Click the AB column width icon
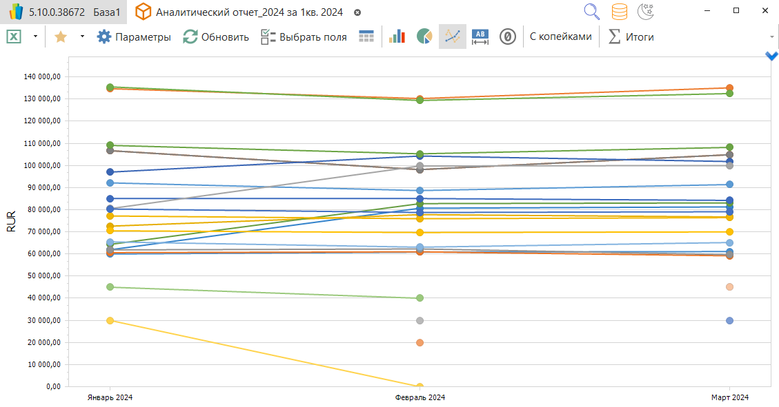779x407 pixels. click(x=480, y=36)
